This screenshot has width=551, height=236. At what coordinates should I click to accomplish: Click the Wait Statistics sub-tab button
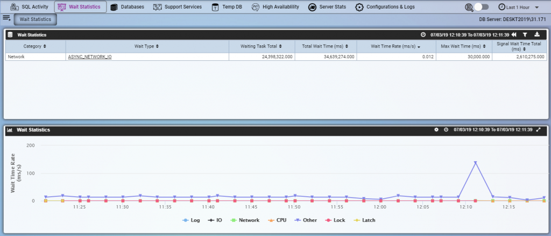pos(36,19)
